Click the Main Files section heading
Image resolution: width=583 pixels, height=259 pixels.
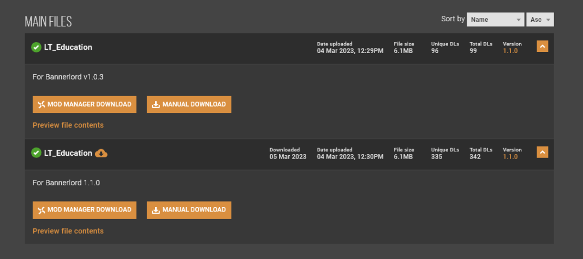49,22
